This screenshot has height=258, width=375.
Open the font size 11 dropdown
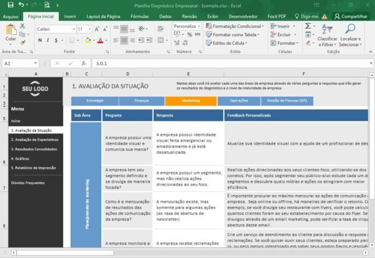coord(89,29)
